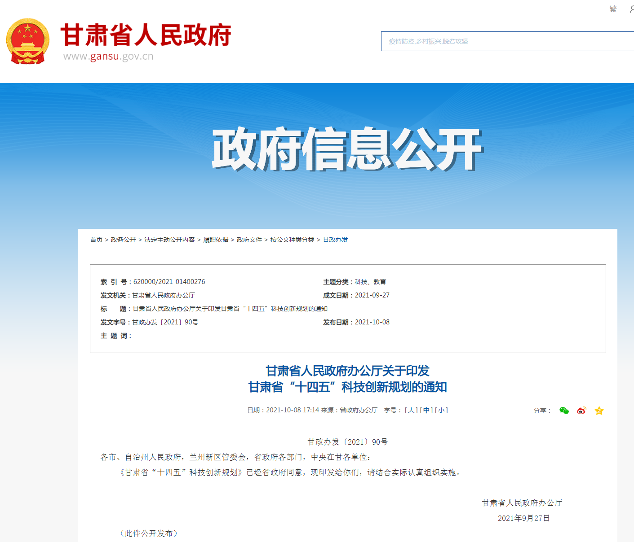Click the star favorite icon

pyautogui.click(x=599, y=411)
